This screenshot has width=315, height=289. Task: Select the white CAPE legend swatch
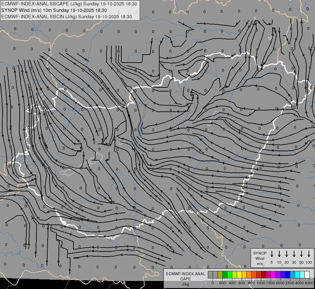click(307, 275)
